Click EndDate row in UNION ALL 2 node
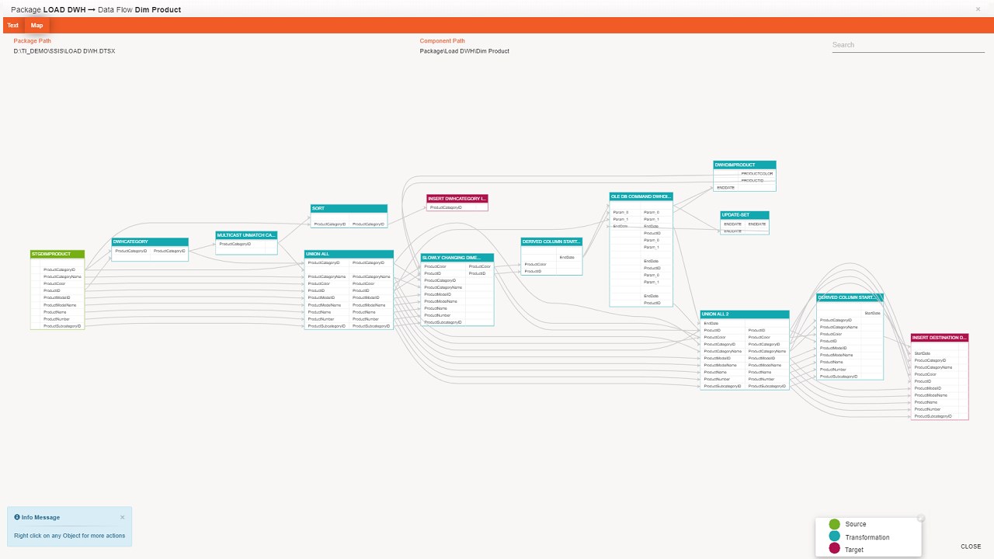 711,323
